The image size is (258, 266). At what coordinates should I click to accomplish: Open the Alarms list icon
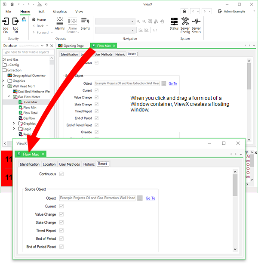60,22
